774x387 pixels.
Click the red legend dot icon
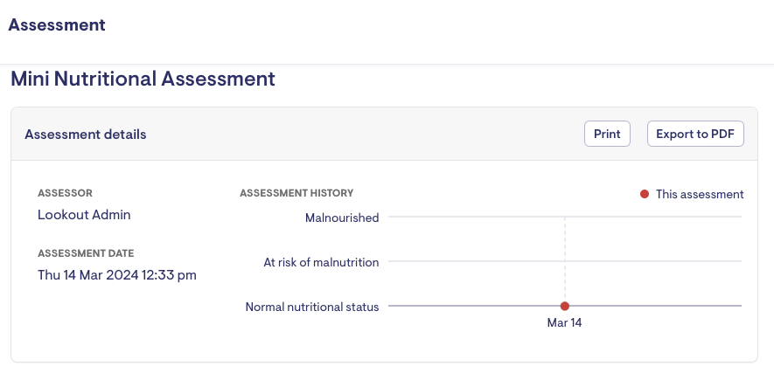coord(645,194)
